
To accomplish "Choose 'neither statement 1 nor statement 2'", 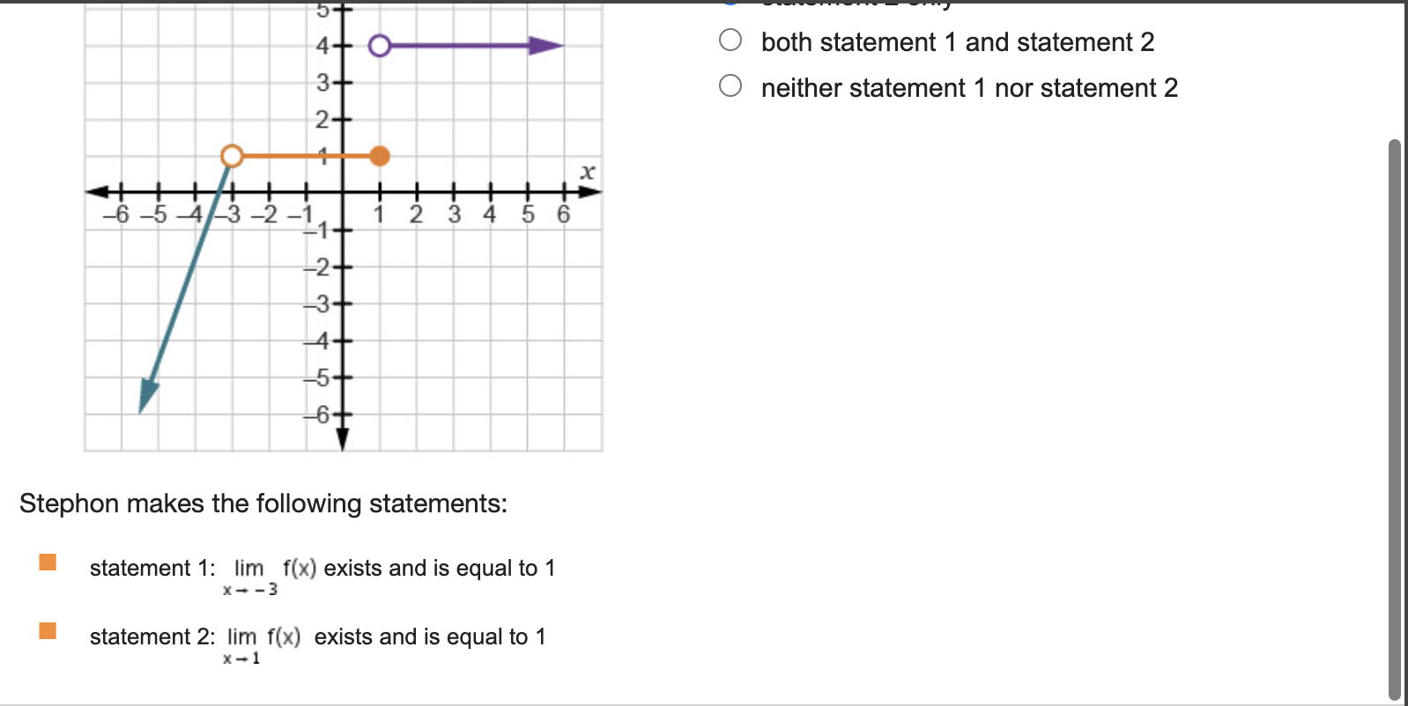I will point(731,84).
